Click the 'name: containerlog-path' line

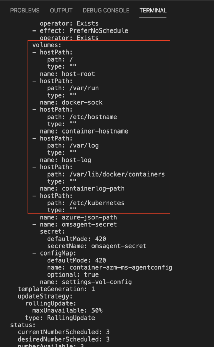(82, 188)
